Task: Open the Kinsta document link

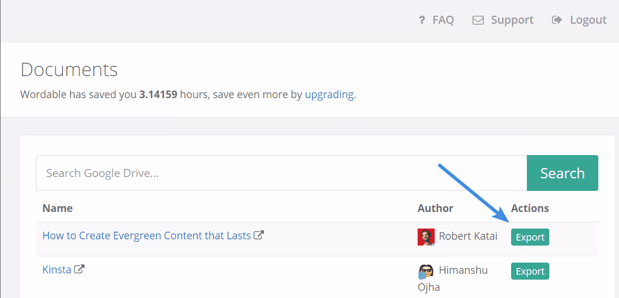Action: (x=57, y=270)
